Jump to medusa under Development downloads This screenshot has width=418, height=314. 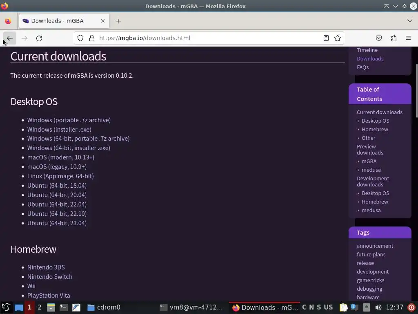[x=371, y=211]
